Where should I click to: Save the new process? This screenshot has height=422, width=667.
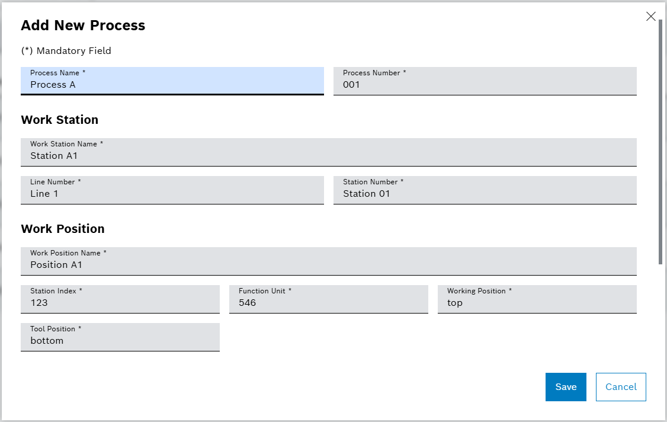(x=565, y=387)
